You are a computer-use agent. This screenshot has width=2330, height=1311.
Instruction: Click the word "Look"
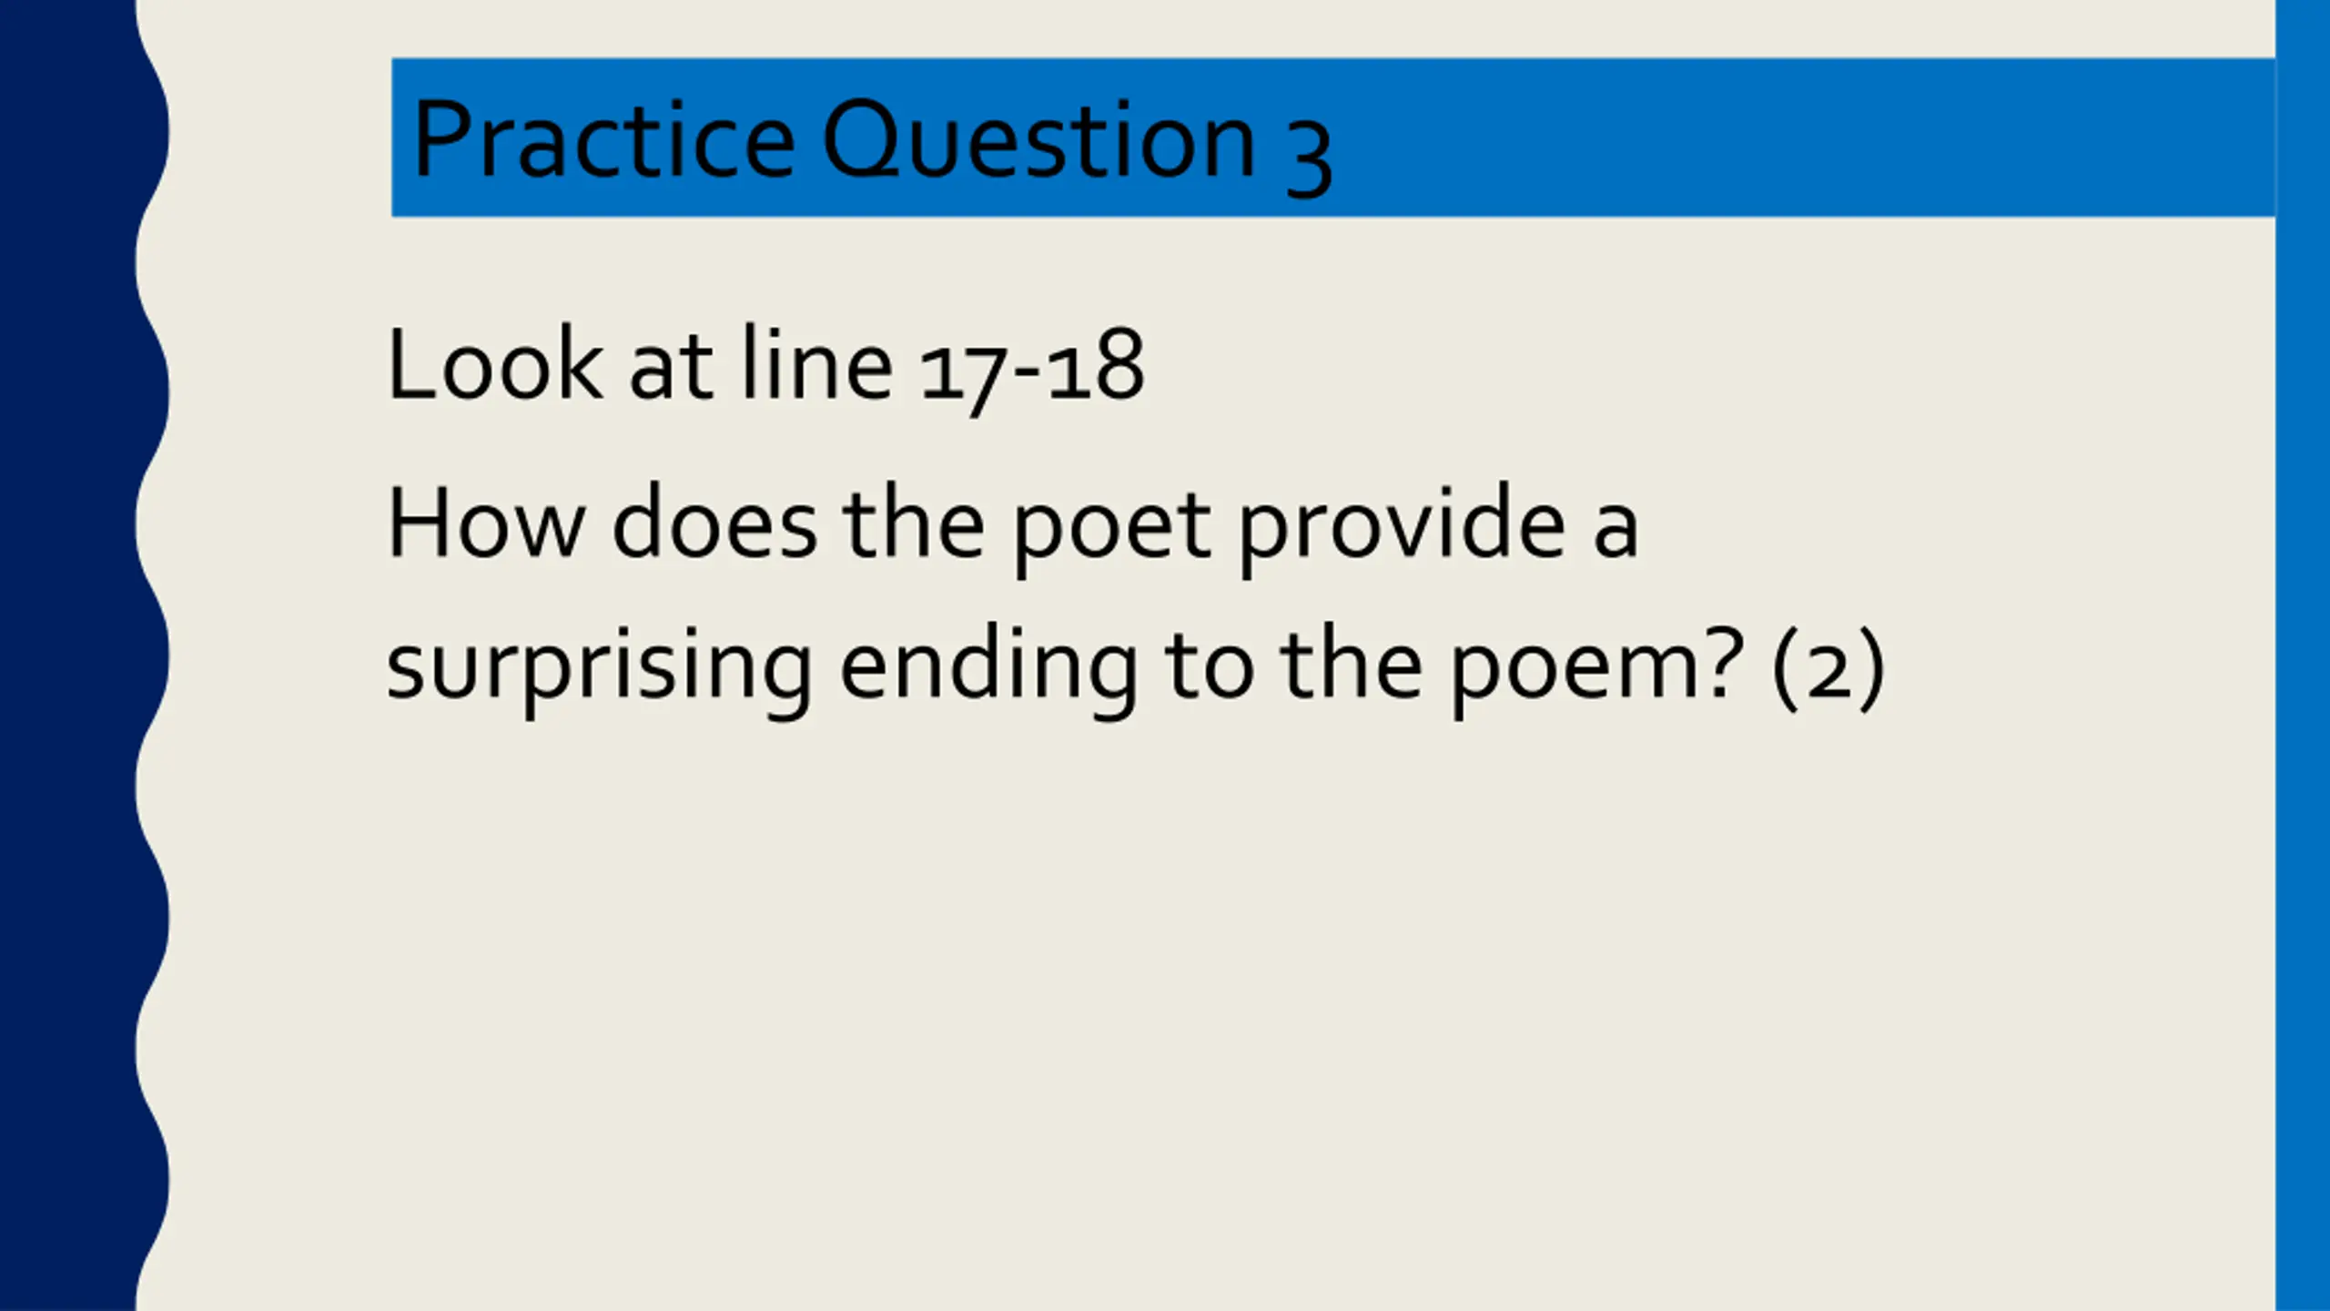point(494,366)
